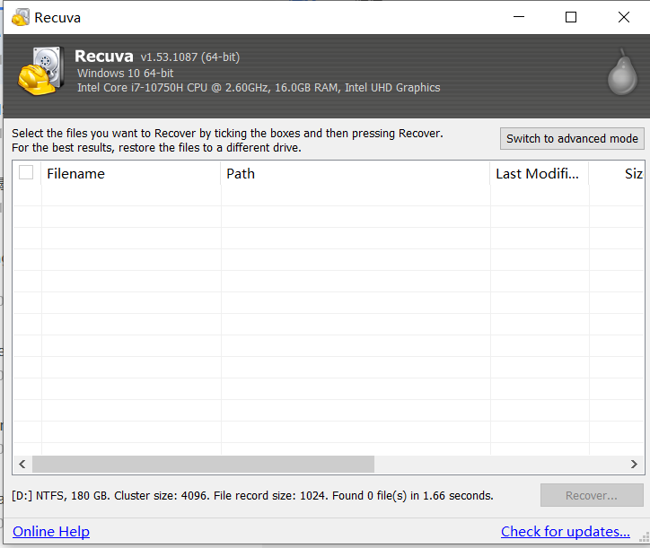Click the disabled Recover button
Viewport: 650px width, 548px height.
click(592, 495)
